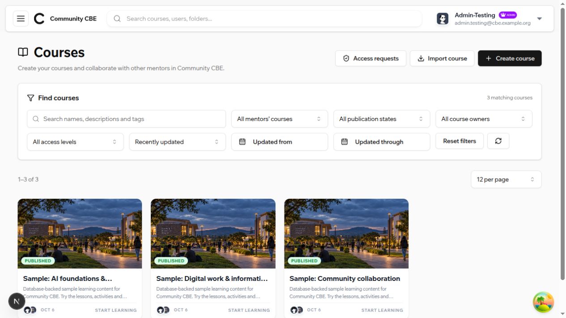Click the book icon beside Courses heading
This screenshot has height=318, width=566.
(x=23, y=52)
